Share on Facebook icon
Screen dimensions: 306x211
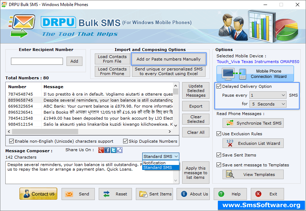[107, 150]
